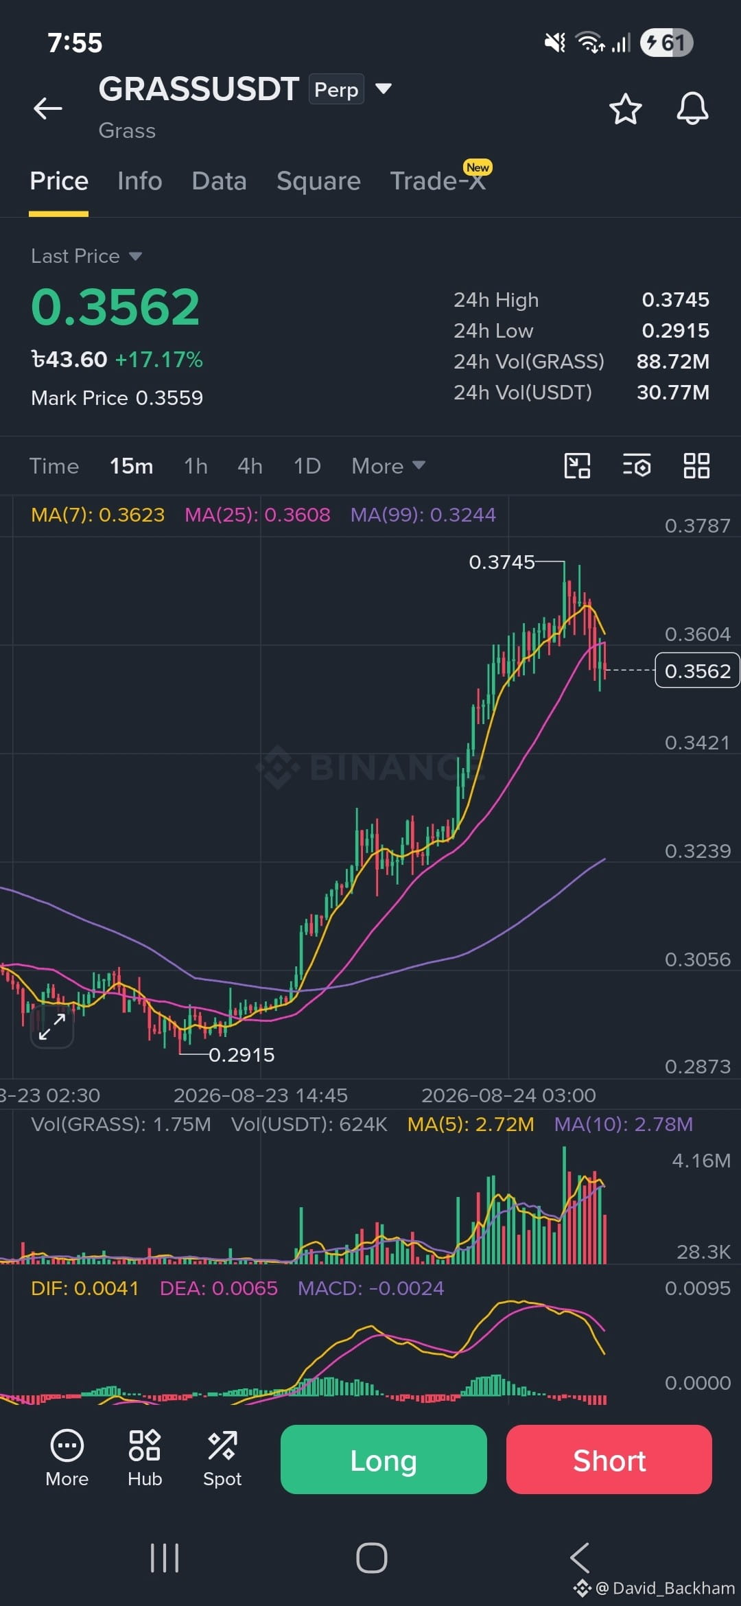This screenshot has width=741, height=1606.
Task: Tap the Perp contract label
Action: coord(336,89)
